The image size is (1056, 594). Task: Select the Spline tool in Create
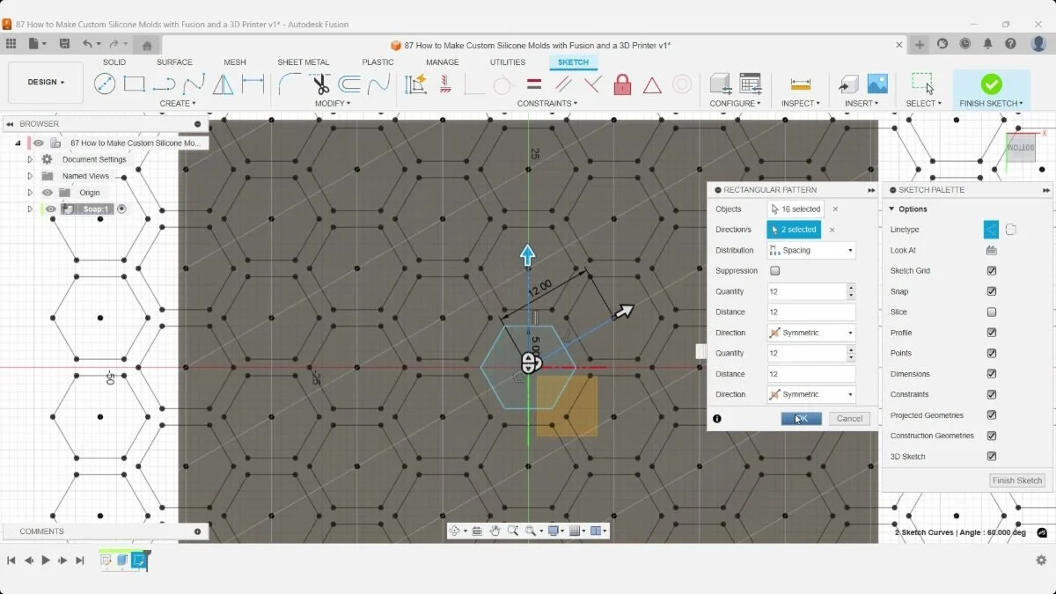pos(194,84)
